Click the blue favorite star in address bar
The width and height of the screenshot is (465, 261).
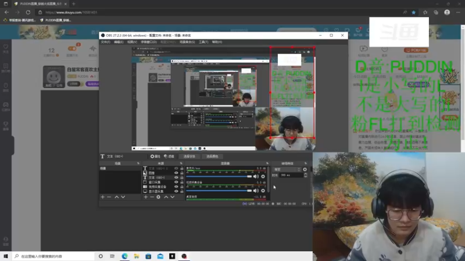(x=414, y=12)
